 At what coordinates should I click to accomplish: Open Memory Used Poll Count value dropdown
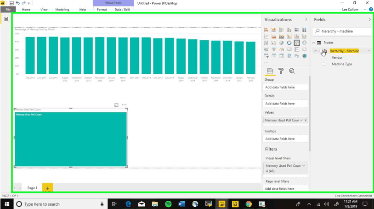pyautogui.click(x=301, y=120)
